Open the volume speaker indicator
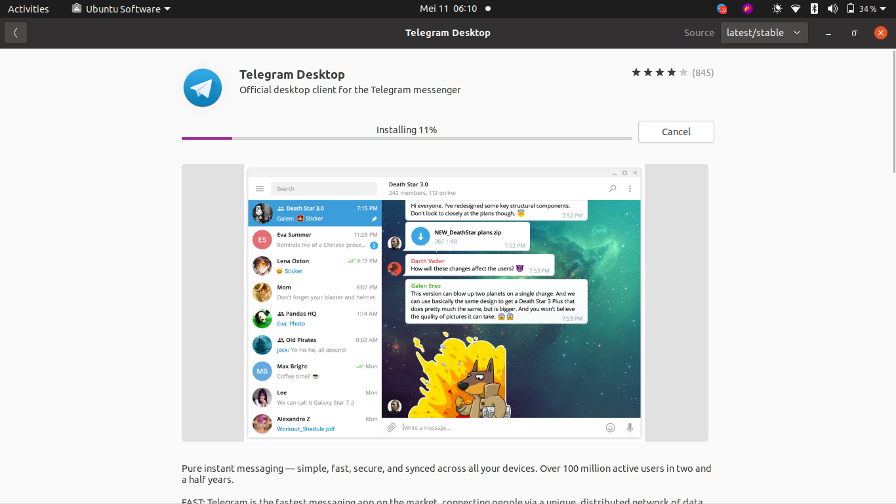 [x=832, y=9]
